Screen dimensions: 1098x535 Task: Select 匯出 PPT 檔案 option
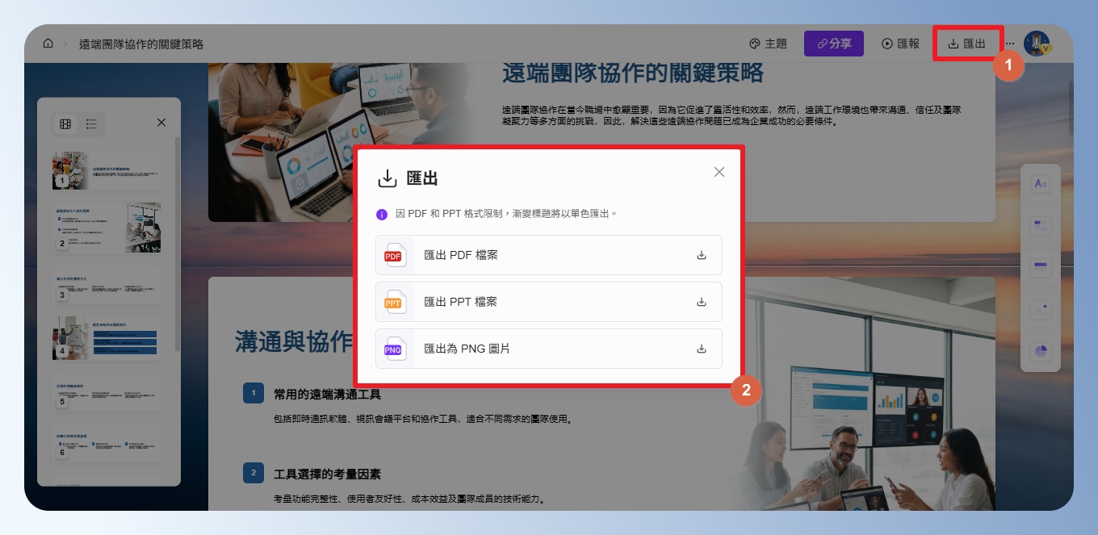tap(548, 302)
